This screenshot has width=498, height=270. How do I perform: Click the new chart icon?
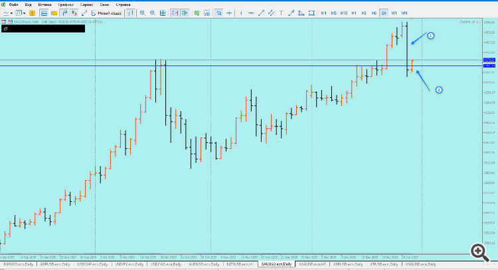point(6,13)
